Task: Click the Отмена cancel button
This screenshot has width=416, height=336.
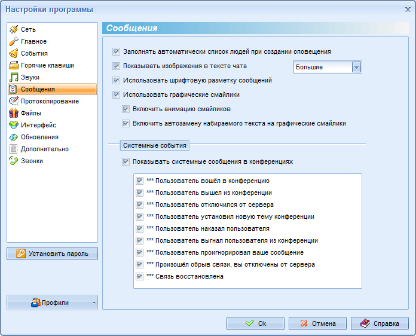Action: pos(317,323)
